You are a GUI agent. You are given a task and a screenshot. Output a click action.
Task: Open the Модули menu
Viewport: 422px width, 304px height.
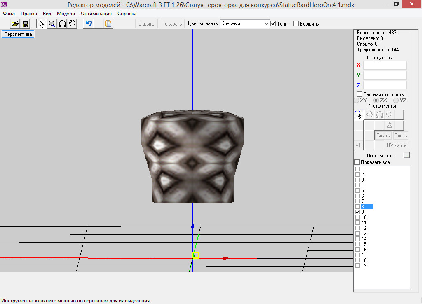tap(66, 13)
